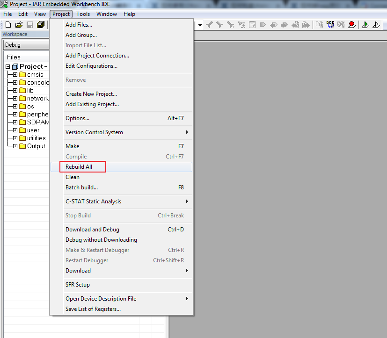Click the greyed Stop Build toolbar icon
The image size is (387, 338).
click(x=341, y=25)
